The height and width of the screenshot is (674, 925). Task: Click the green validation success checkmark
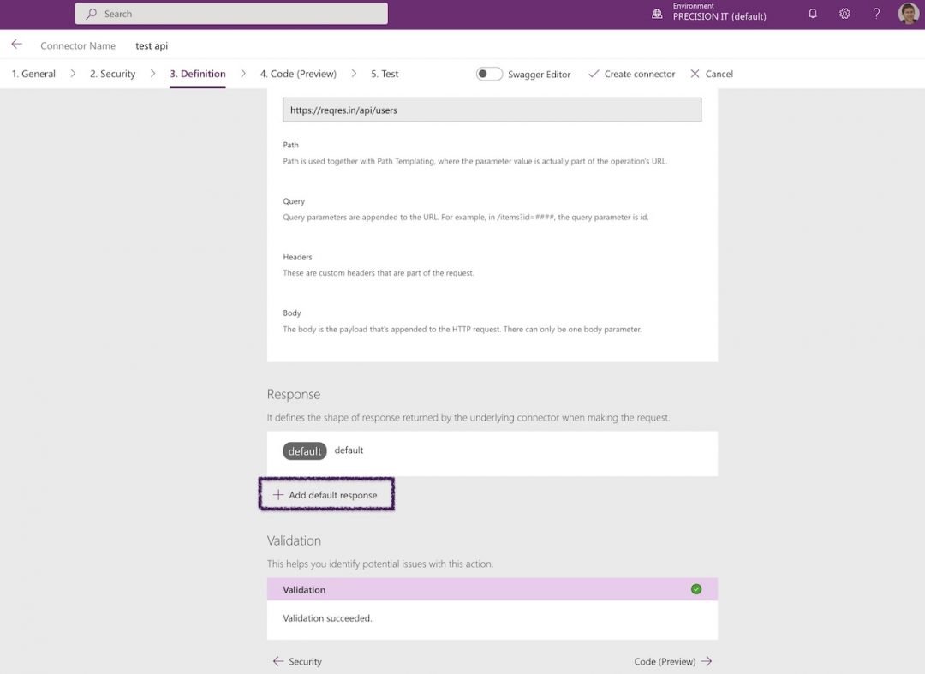pos(696,588)
